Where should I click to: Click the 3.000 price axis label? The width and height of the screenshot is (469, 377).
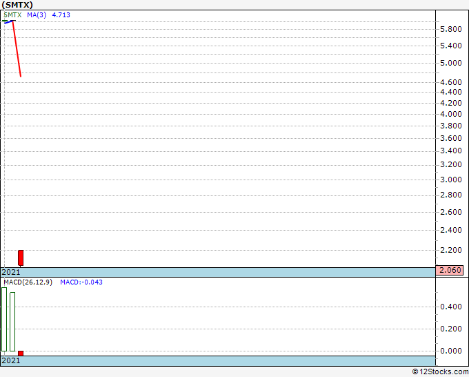tap(451, 180)
